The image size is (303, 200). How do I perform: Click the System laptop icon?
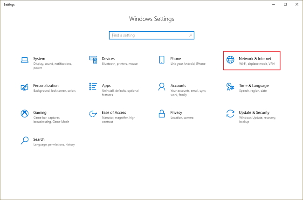coord(24,60)
